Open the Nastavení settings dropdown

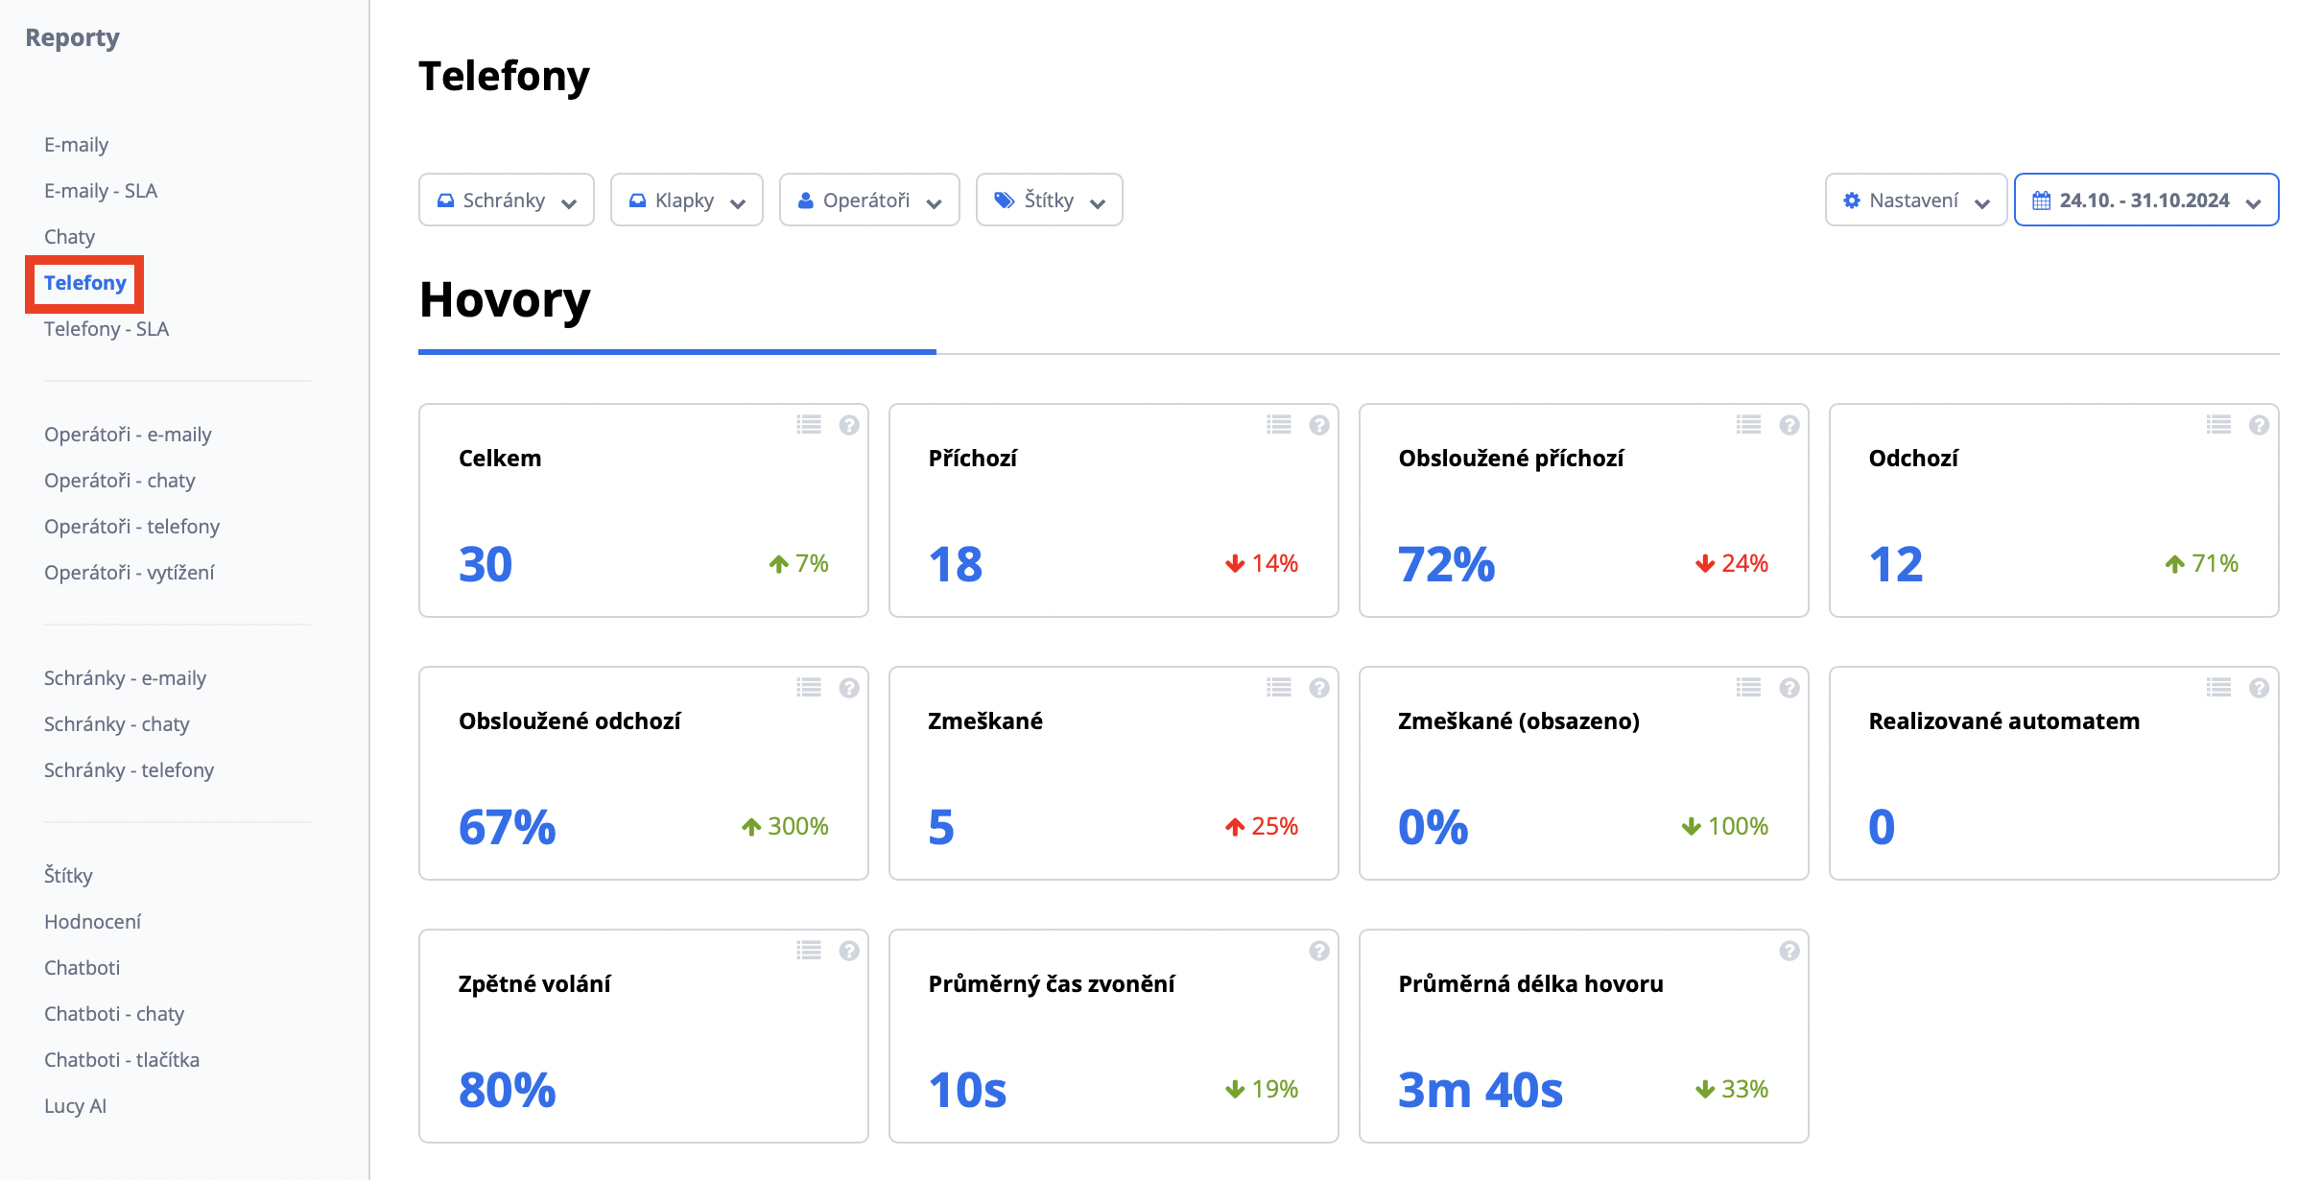point(1915,201)
